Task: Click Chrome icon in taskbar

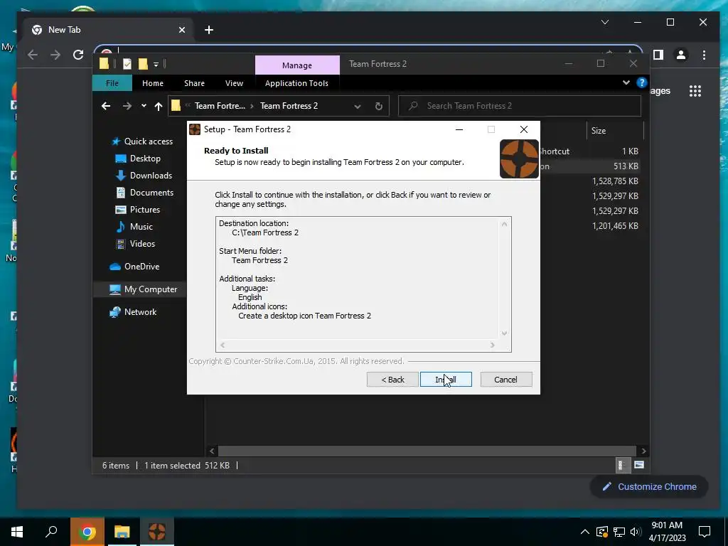Action: (x=87, y=532)
